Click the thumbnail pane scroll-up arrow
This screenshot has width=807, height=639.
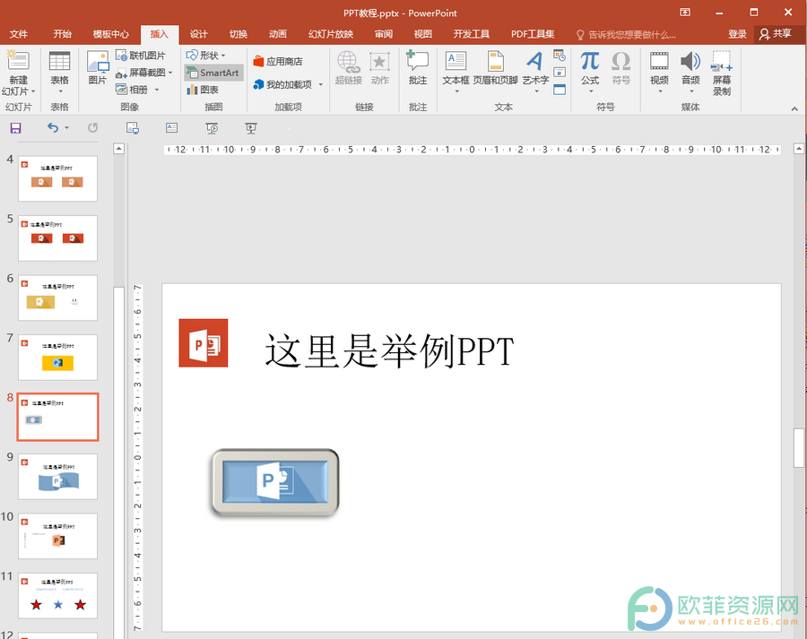(119, 149)
